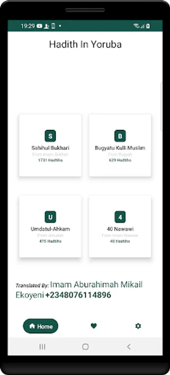Tap the Android home circle button
The image size is (170, 375).
pos(85,347)
